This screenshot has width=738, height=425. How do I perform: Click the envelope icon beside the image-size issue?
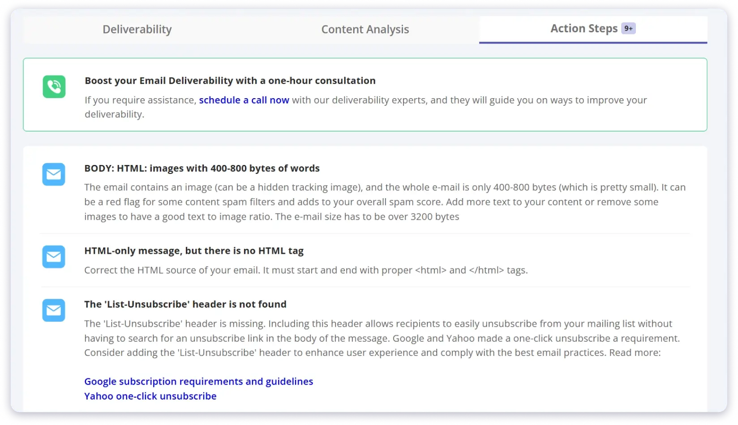(x=54, y=174)
